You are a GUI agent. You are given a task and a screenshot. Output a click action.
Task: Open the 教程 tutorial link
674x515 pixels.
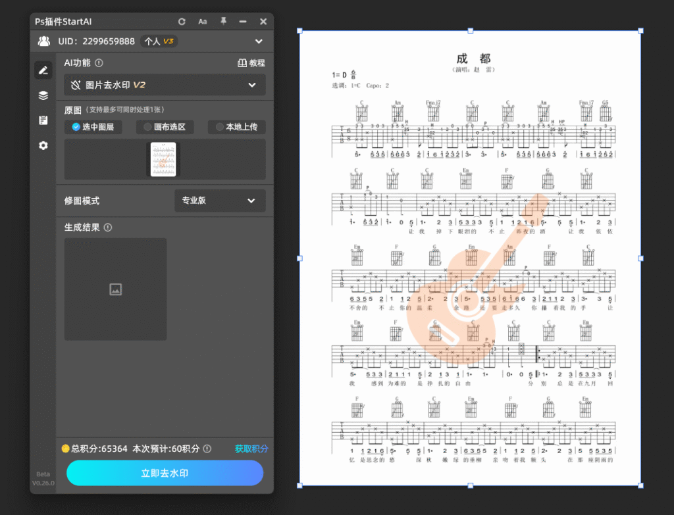251,63
